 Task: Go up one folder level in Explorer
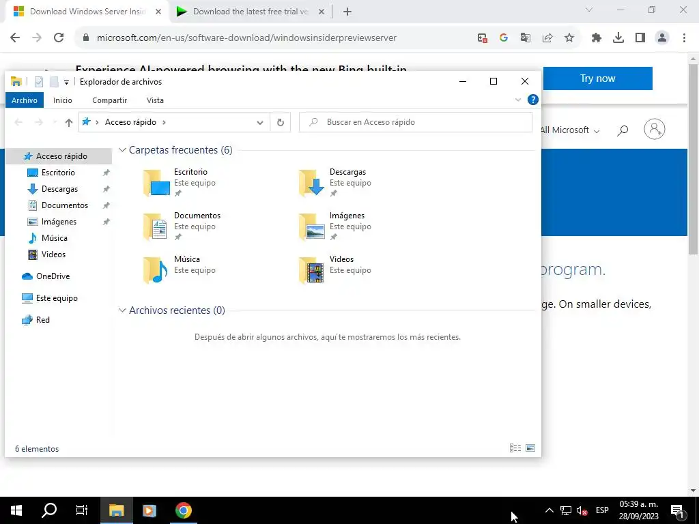[x=69, y=123]
